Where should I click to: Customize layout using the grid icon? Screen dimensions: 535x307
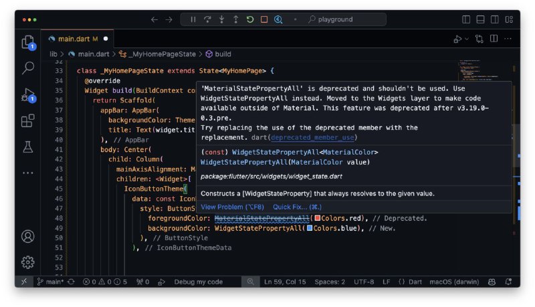click(509, 19)
